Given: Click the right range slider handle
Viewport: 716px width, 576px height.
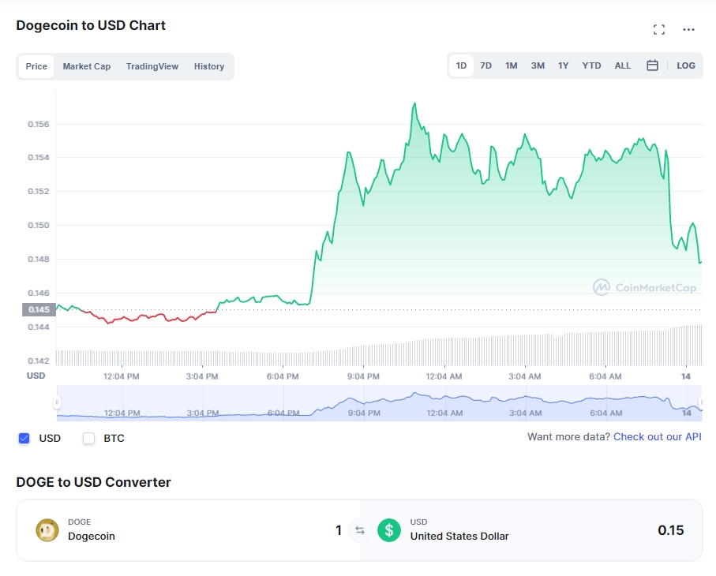Looking at the screenshot, I should pyautogui.click(x=701, y=402).
